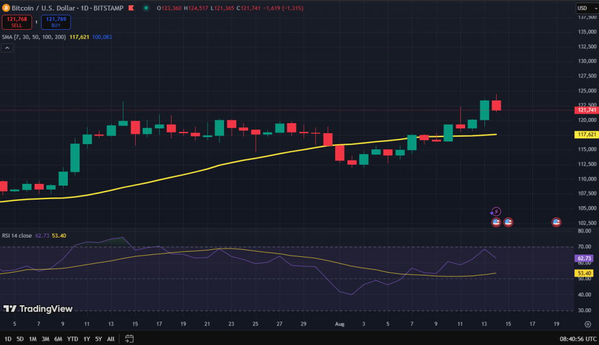This screenshot has height=345, width=599.
Task: Select the 5Y time range
Action: coord(98,339)
